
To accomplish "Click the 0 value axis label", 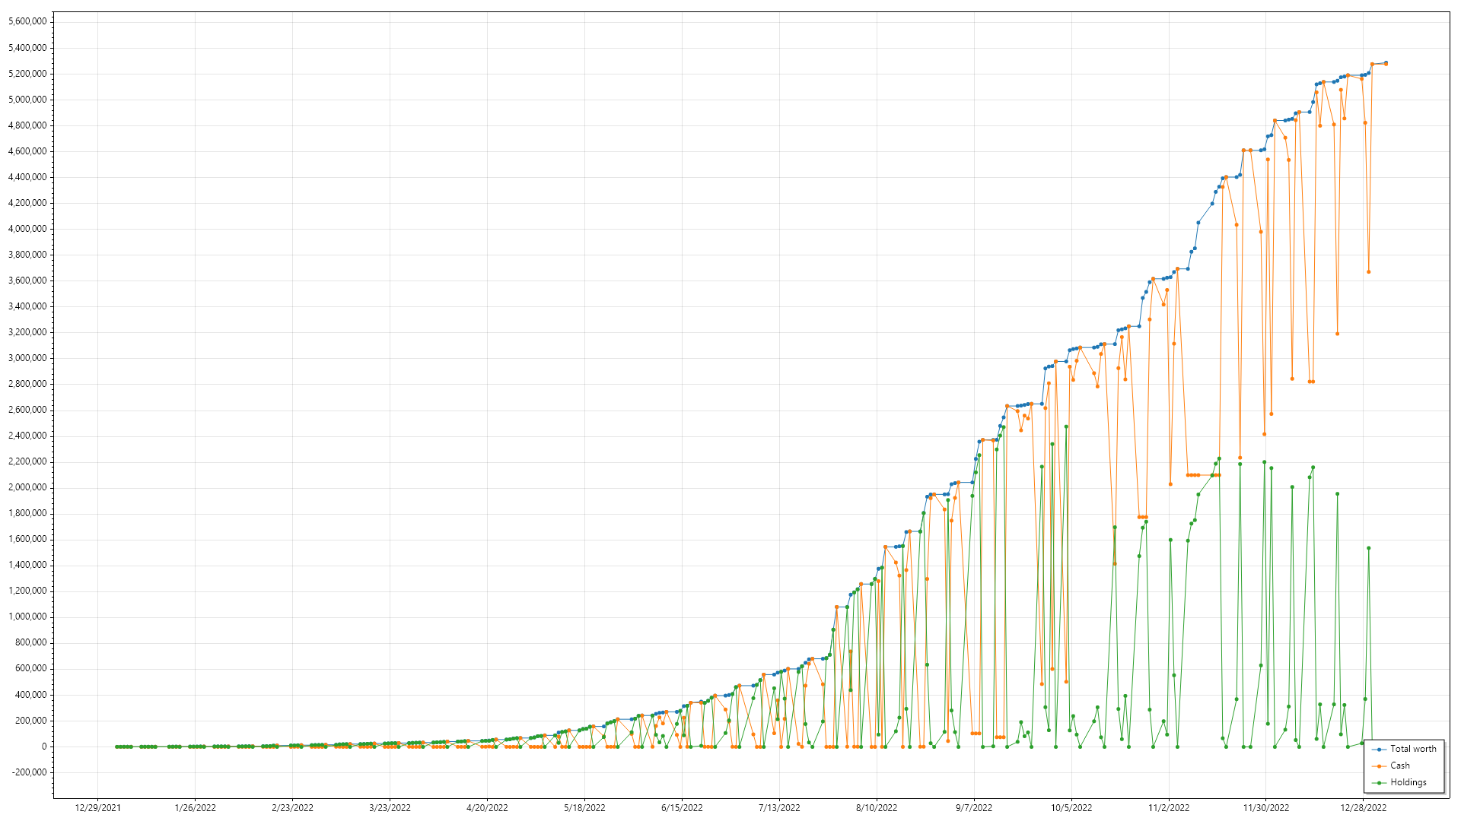I will pos(44,747).
